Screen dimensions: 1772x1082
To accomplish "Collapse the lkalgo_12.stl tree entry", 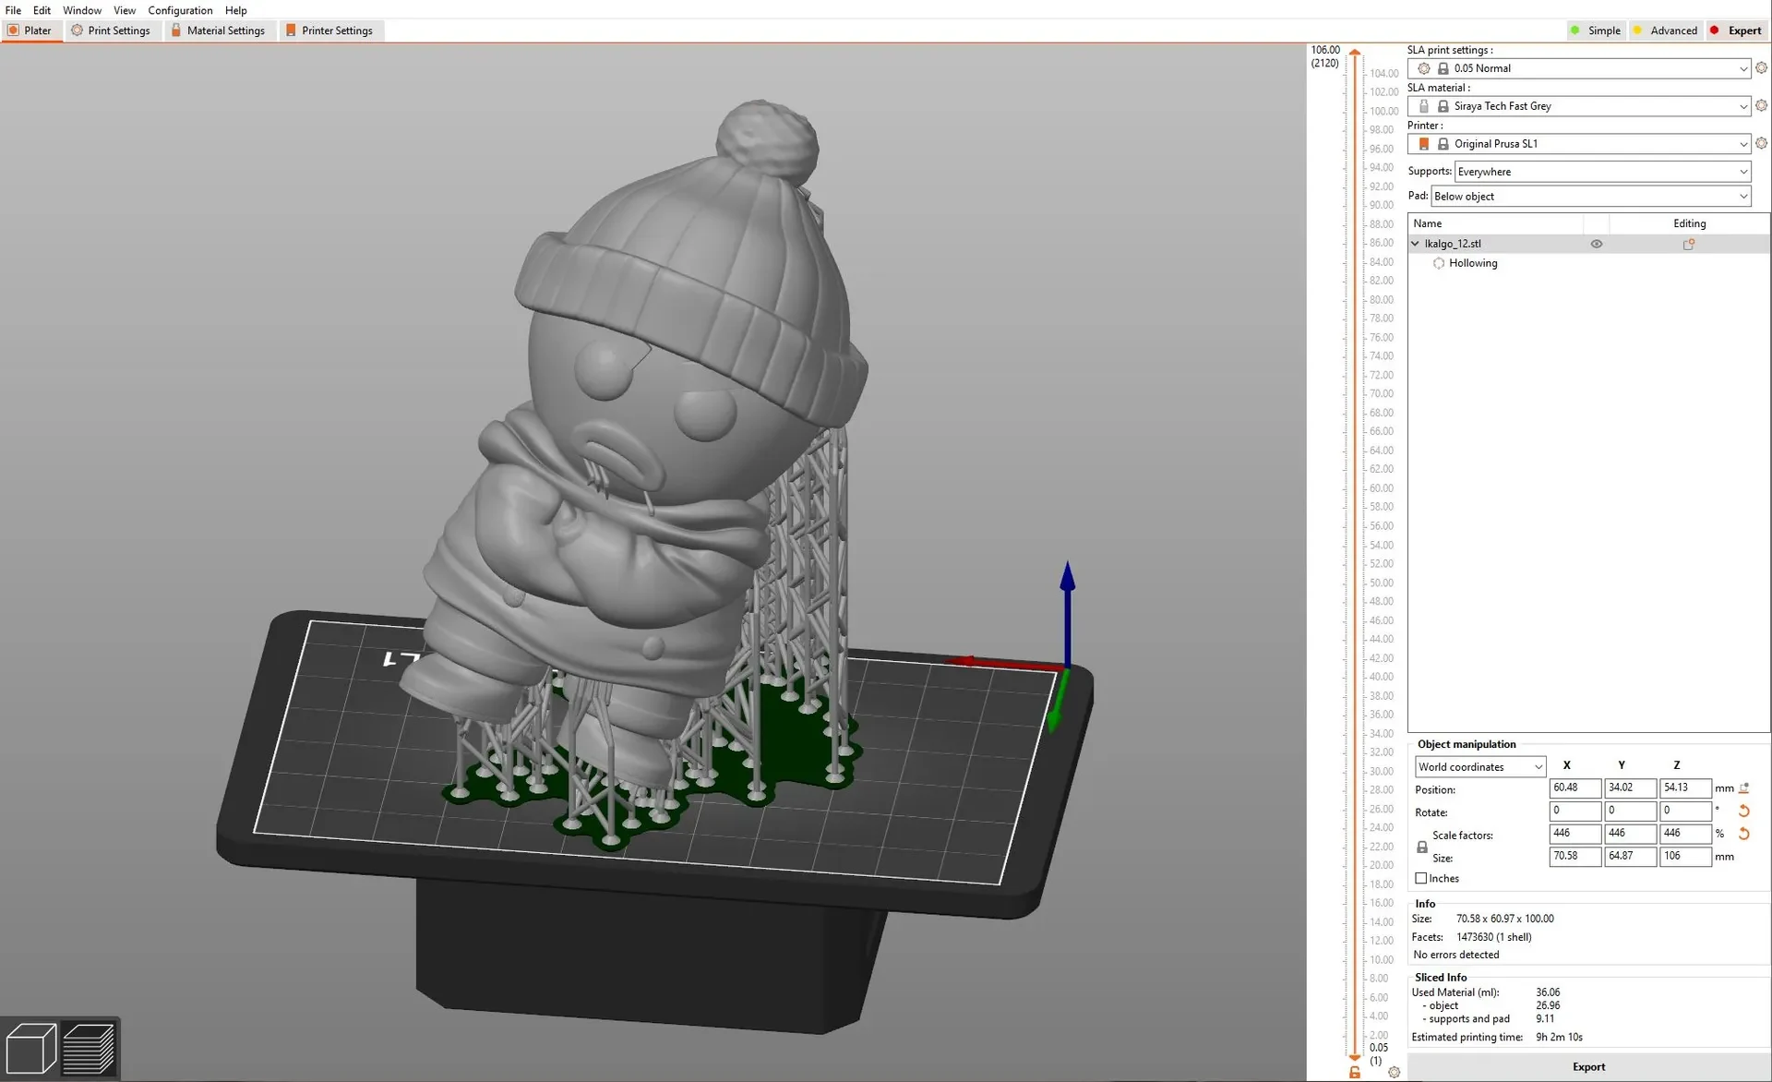I will tap(1415, 244).
